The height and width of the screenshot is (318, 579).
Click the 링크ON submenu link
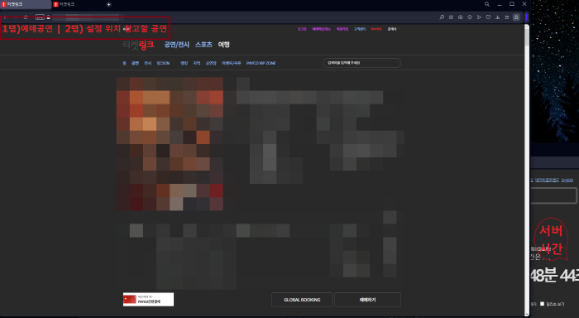163,63
